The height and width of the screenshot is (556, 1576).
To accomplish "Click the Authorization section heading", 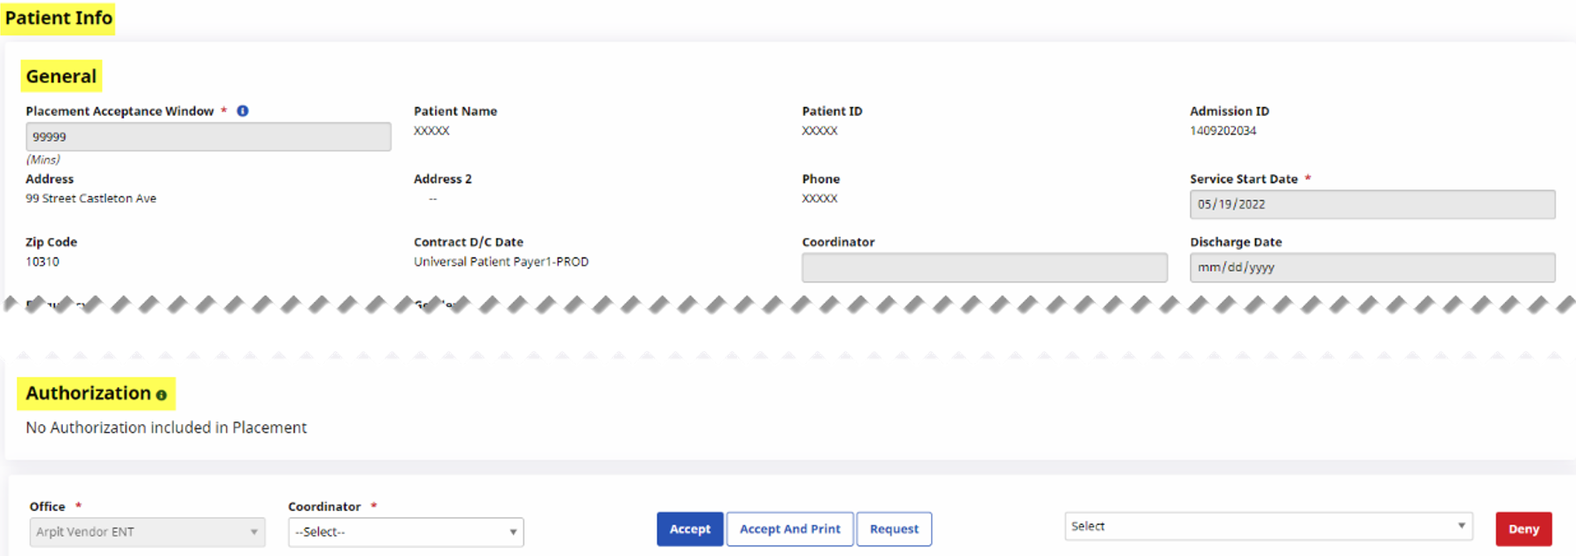I will [89, 393].
